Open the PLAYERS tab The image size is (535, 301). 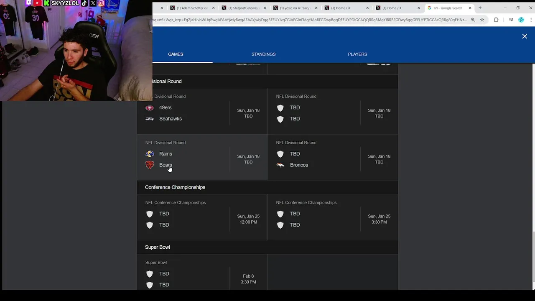[357, 54]
